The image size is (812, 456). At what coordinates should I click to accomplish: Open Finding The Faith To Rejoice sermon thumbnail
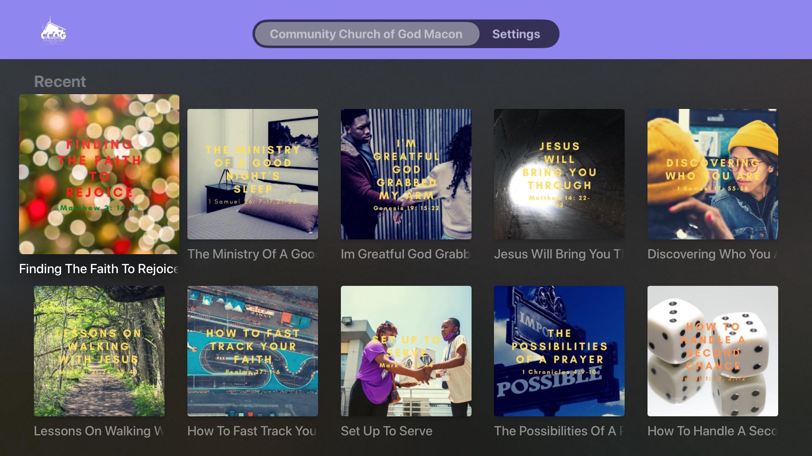click(99, 174)
